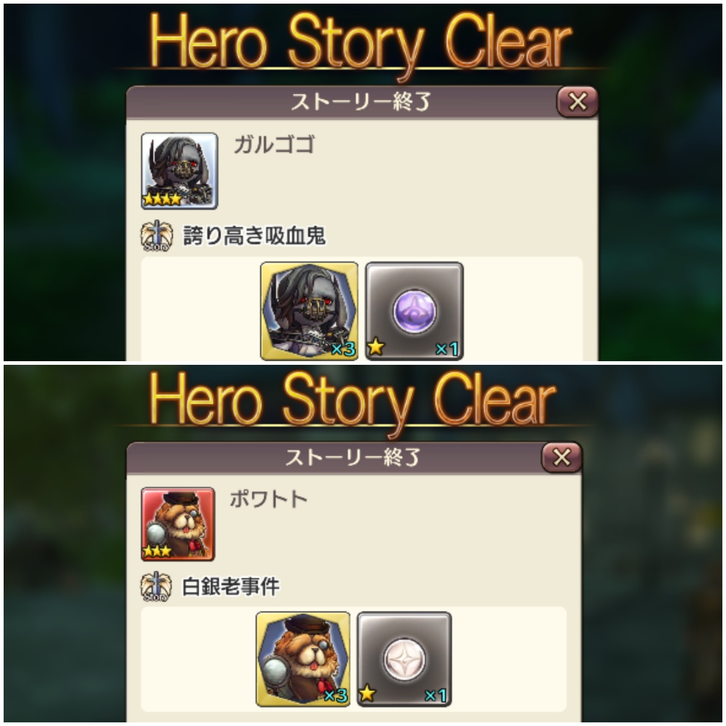This screenshot has height=726, width=726.
Task: Select the 誇り高き吸血鬼 story title
Action: click(x=254, y=235)
